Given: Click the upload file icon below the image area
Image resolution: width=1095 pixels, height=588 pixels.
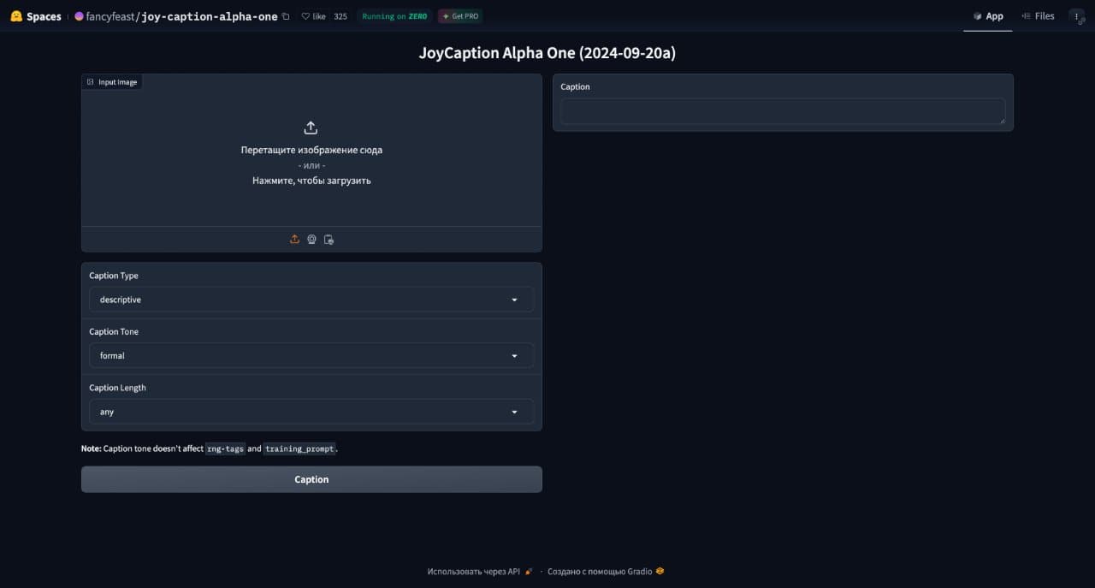Looking at the screenshot, I should pyautogui.click(x=294, y=240).
